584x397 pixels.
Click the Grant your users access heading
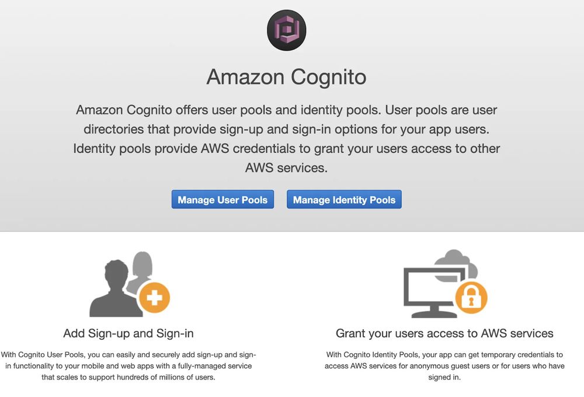pos(444,334)
